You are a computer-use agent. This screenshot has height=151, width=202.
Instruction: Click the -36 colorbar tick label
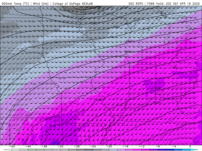[x=44, y=146]
